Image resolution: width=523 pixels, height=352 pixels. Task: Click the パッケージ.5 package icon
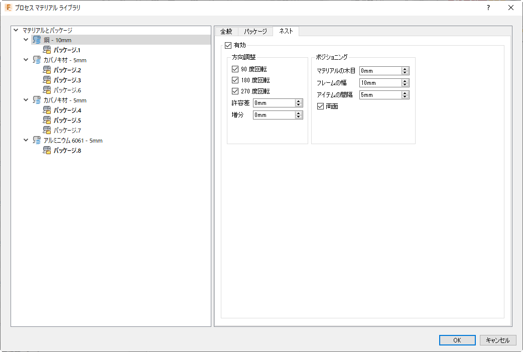(47, 120)
